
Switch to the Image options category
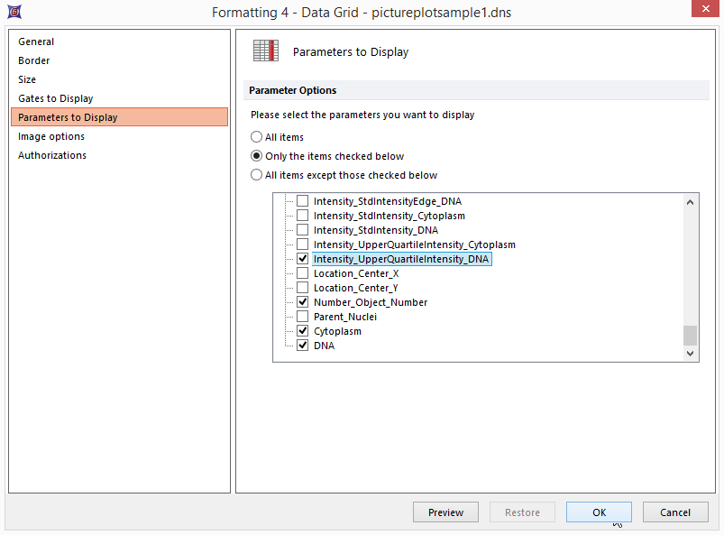51,136
